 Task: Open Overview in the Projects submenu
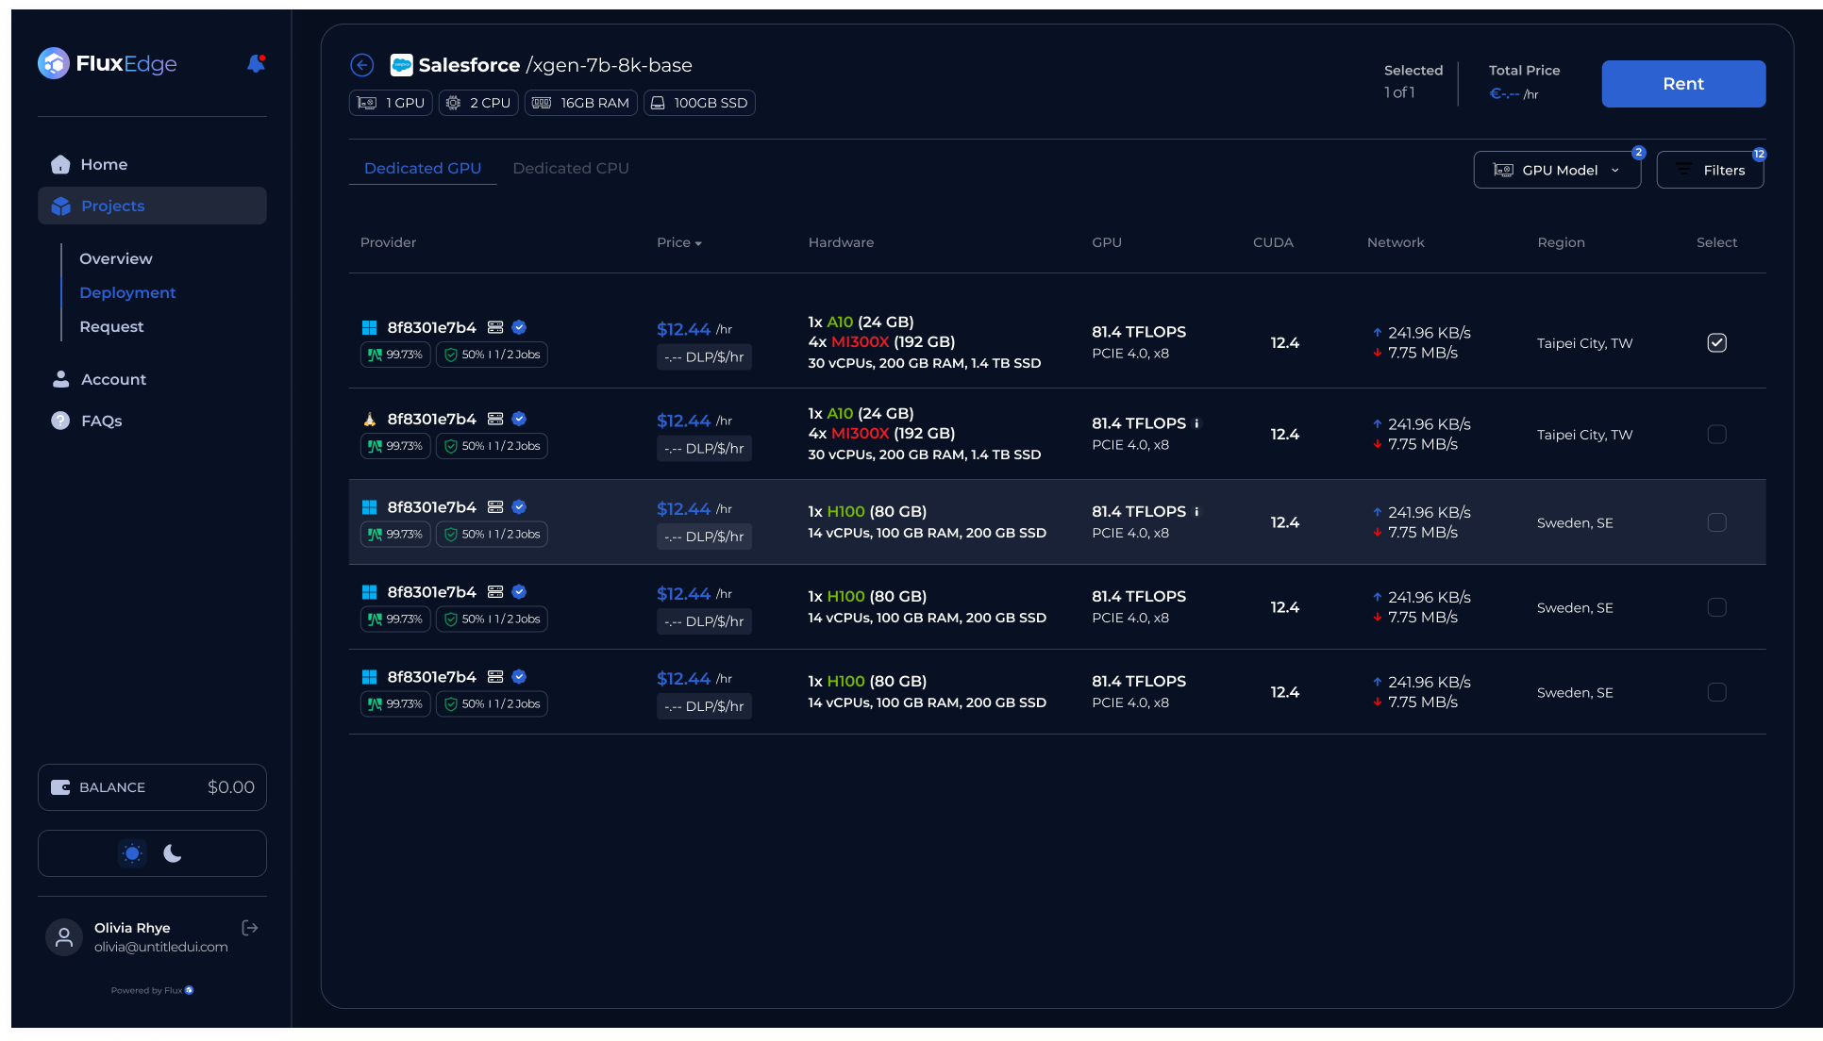(116, 258)
